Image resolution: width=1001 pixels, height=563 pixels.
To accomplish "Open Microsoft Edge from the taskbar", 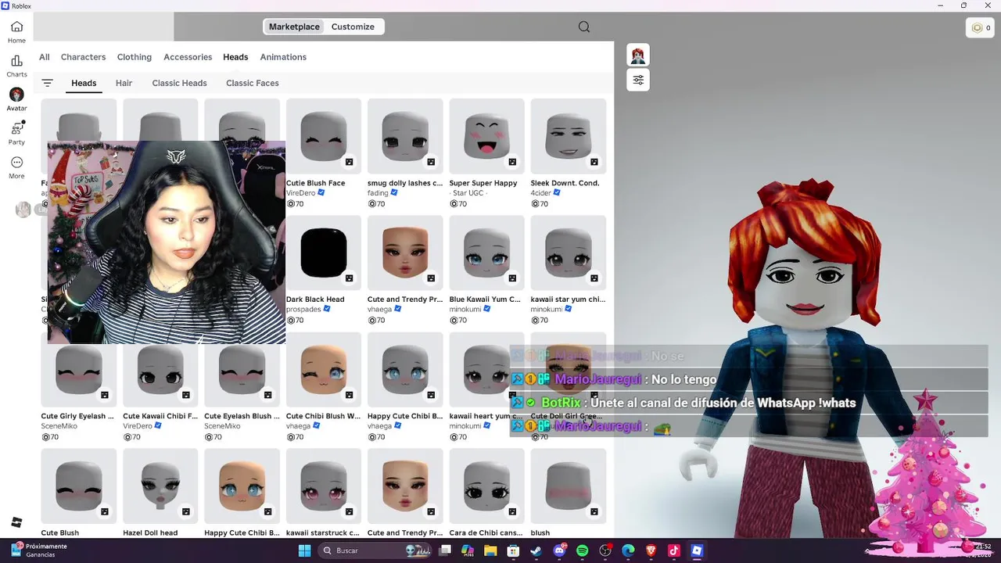I will [628, 551].
